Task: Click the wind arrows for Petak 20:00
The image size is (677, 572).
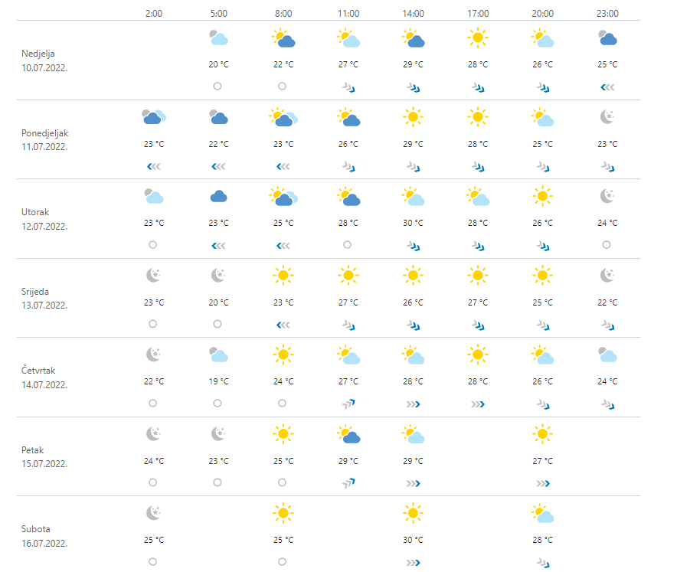Action: click(542, 483)
